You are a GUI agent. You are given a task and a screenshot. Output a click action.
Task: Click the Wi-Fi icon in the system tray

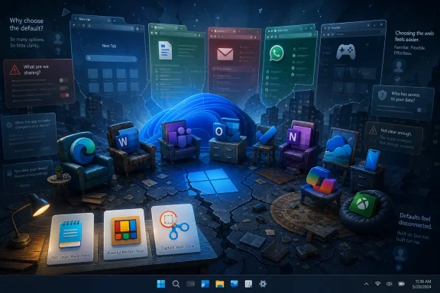377,284
